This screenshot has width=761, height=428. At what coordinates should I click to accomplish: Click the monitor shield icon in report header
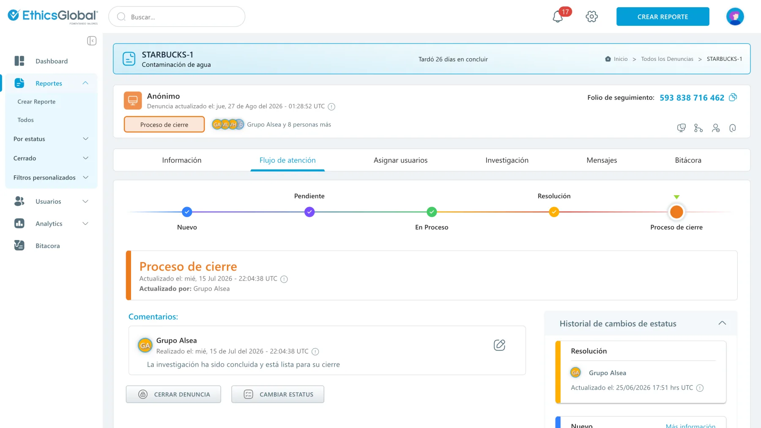(x=681, y=128)
